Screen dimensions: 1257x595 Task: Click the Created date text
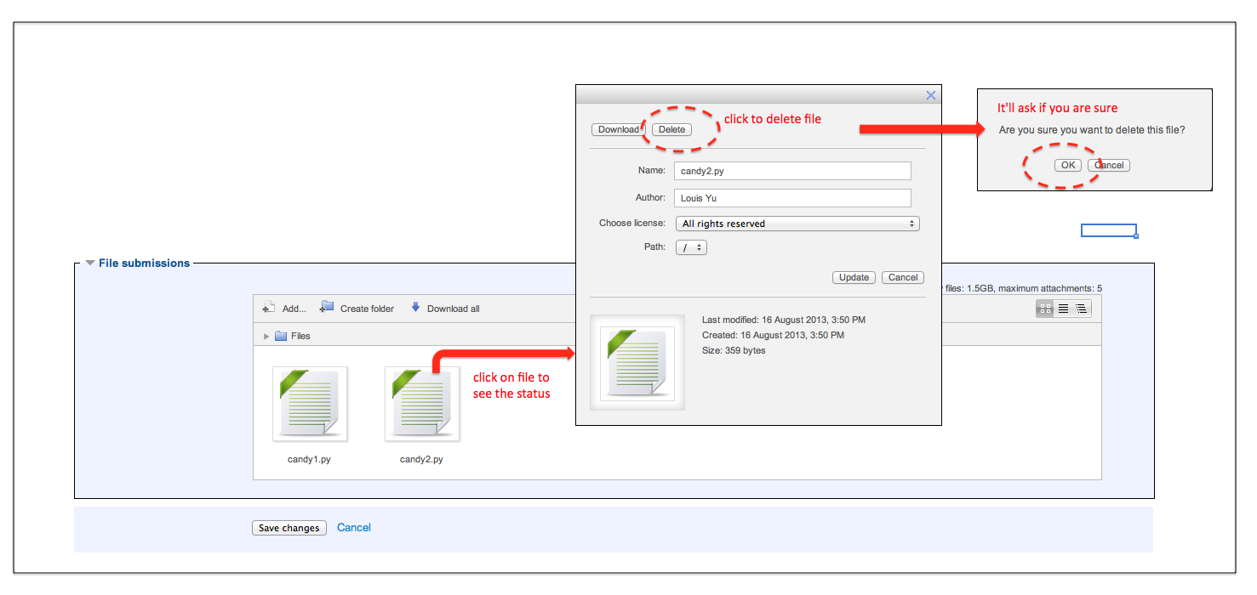(x=774, y=335)
